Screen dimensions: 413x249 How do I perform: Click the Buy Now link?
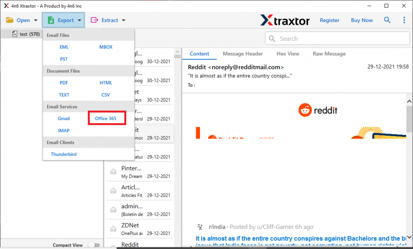pos(361,20)
